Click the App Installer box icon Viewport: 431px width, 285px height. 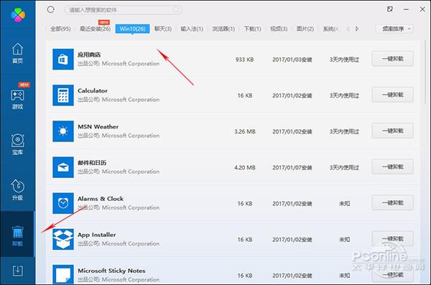tap(63, 239)
